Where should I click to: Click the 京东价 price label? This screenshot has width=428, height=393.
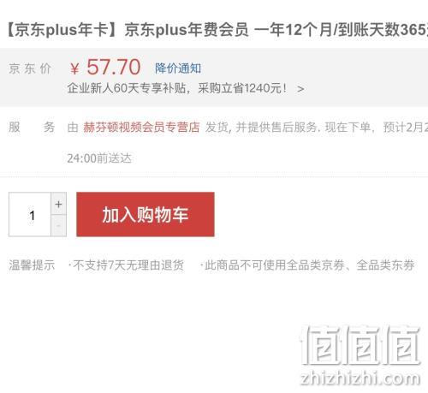[x=30, y=68]
